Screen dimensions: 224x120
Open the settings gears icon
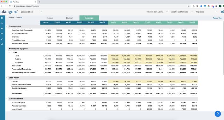pyautogui.click(x=222, y=12)
